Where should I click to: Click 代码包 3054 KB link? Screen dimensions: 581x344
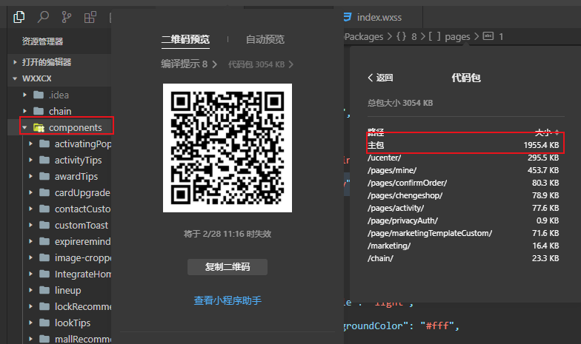pos(261,64)
